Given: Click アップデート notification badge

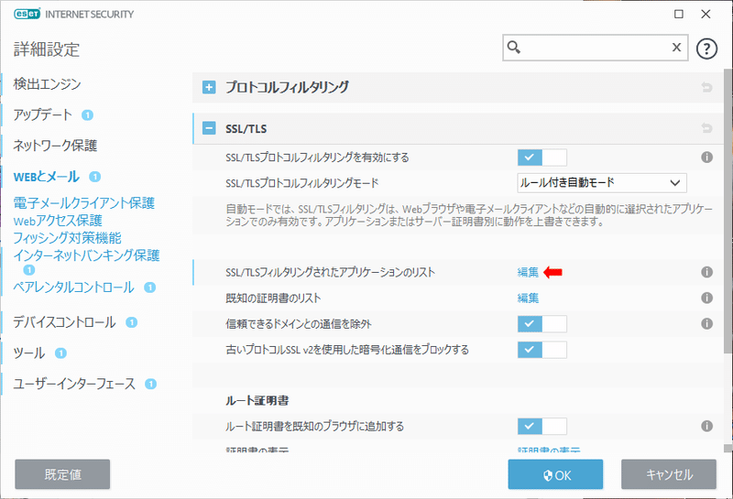Looking at the screenshot, I should pyautogui.click(x=87, y=115).
